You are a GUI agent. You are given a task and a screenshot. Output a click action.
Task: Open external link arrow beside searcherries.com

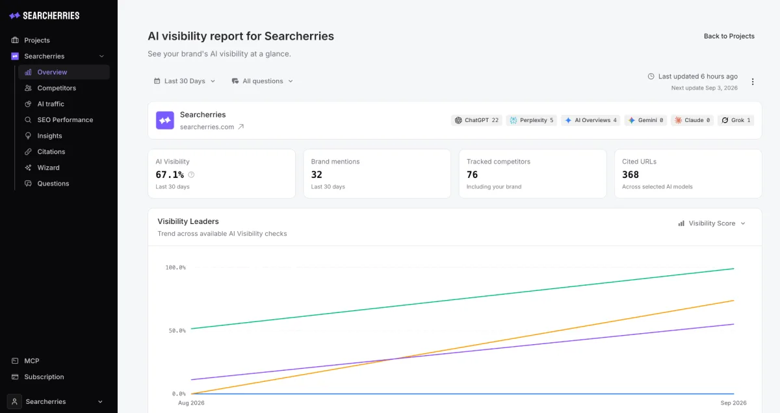(240, 127)
